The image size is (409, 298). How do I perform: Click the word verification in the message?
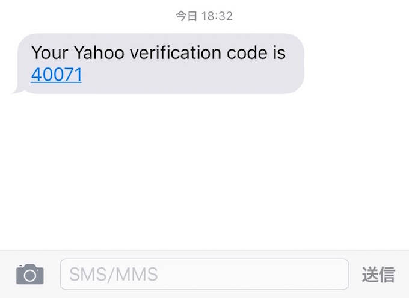click(x=176, y=53)
